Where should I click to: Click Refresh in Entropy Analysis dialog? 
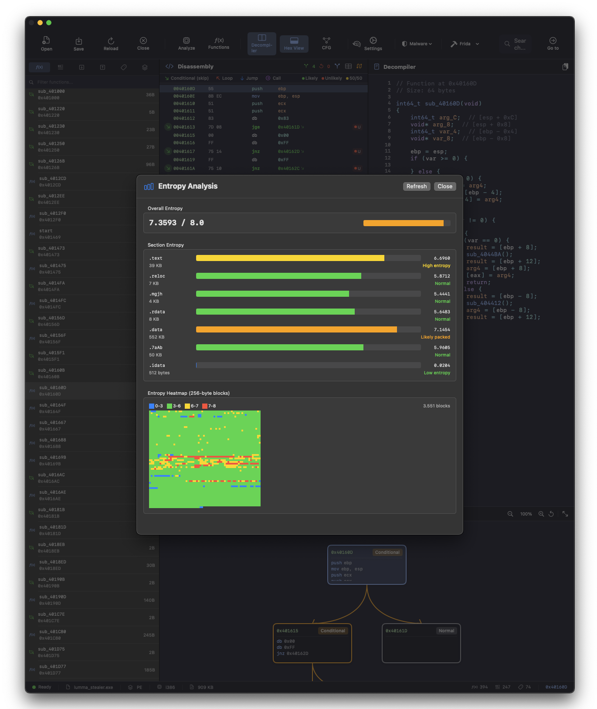pos(417,186)
